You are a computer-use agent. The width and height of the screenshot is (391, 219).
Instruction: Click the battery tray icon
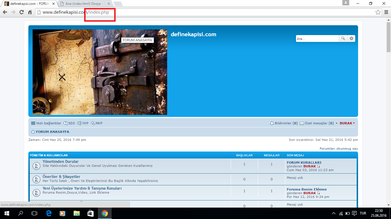point(347,213)
